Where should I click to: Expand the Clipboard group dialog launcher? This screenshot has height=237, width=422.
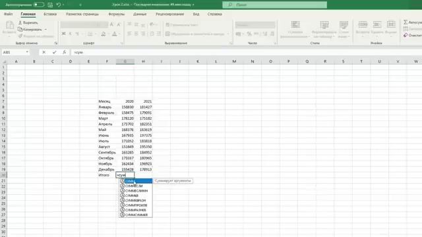point(56,43)
